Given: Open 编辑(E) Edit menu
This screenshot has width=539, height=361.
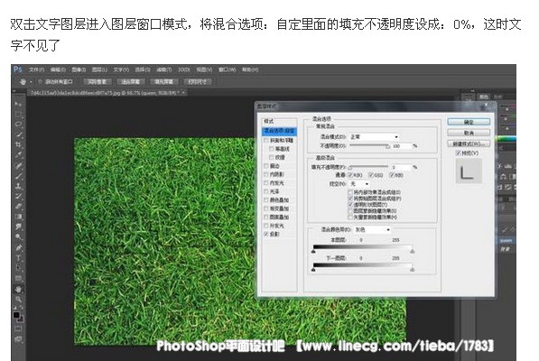Looking at the screenshot, I should (58, 69).
